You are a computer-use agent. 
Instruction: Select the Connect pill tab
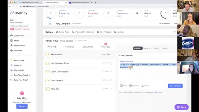(138, 48)
